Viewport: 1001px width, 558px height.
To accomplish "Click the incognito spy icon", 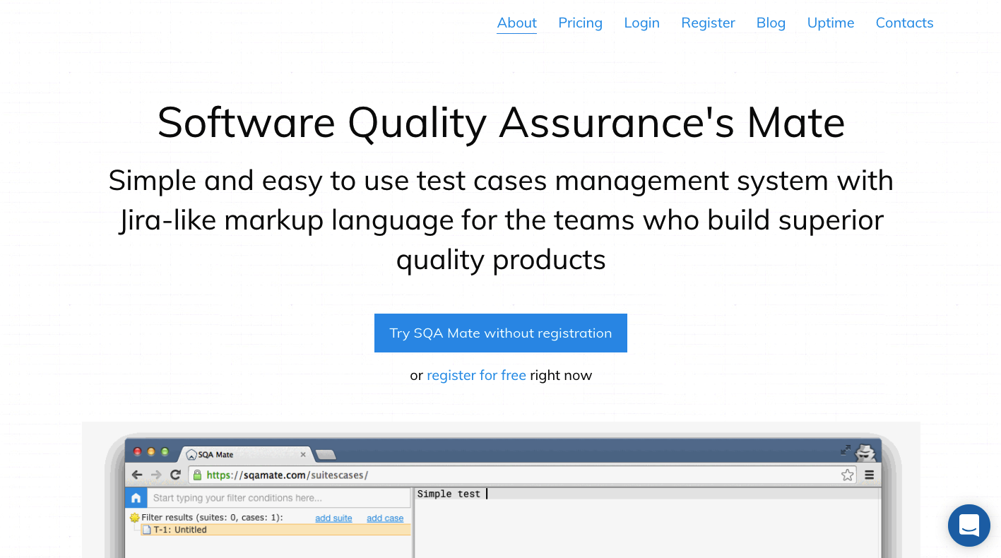I will (x=865, y=452).
